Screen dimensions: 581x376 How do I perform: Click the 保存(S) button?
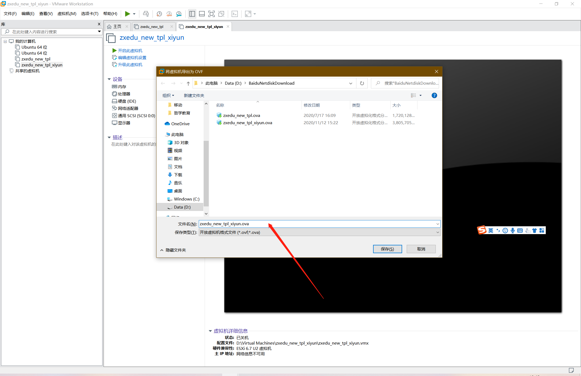tap(387, 249)
